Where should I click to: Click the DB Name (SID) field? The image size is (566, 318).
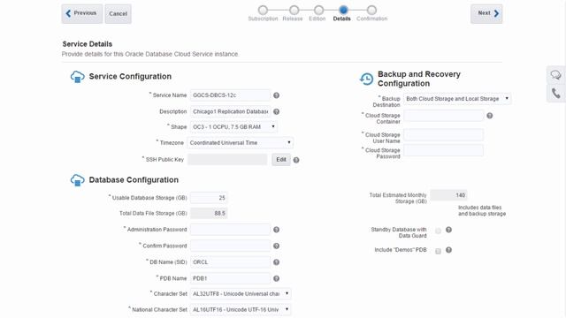point(230,262)
